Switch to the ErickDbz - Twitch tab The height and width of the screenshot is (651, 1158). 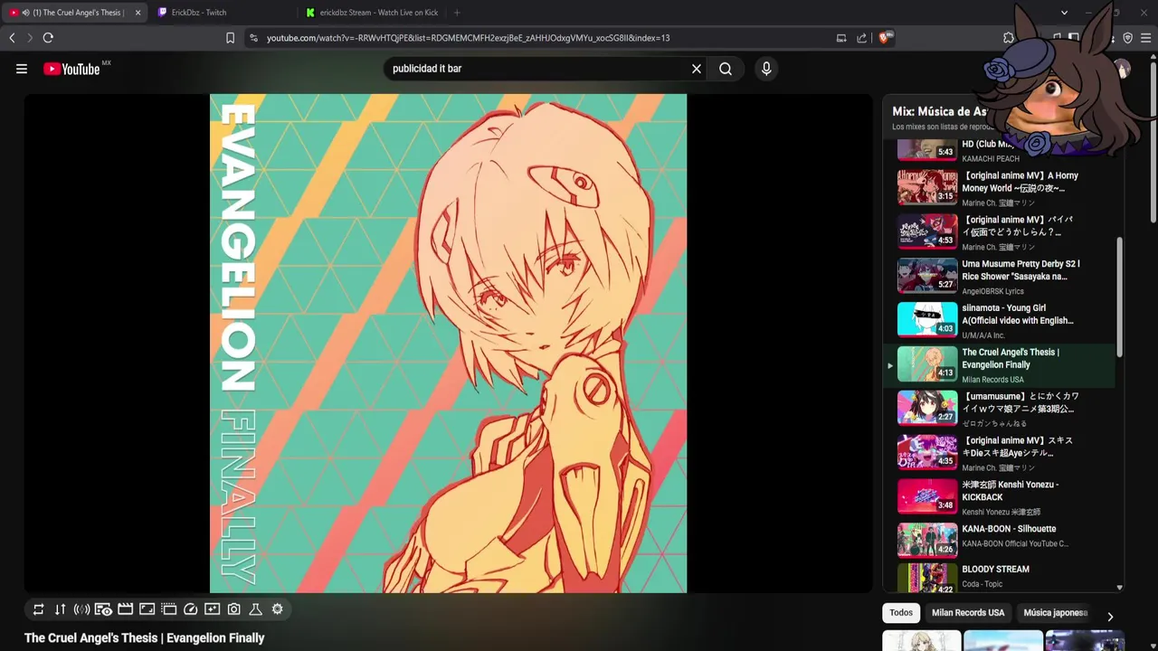coord(222,13)
